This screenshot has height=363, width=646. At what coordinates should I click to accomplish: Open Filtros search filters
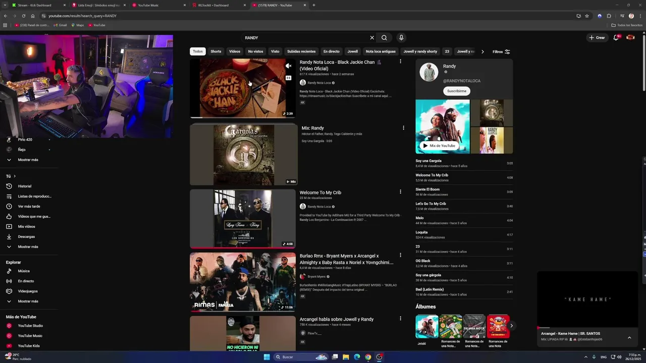[501, 51]
